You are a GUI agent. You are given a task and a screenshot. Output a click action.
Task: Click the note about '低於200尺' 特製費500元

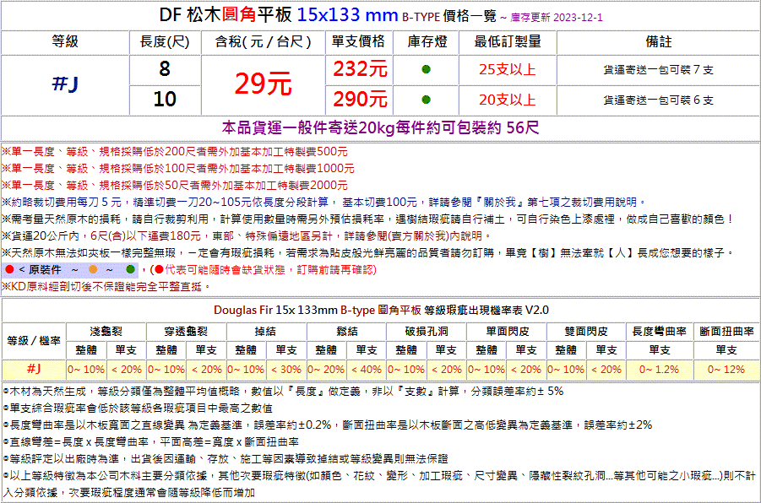point(175,152)
